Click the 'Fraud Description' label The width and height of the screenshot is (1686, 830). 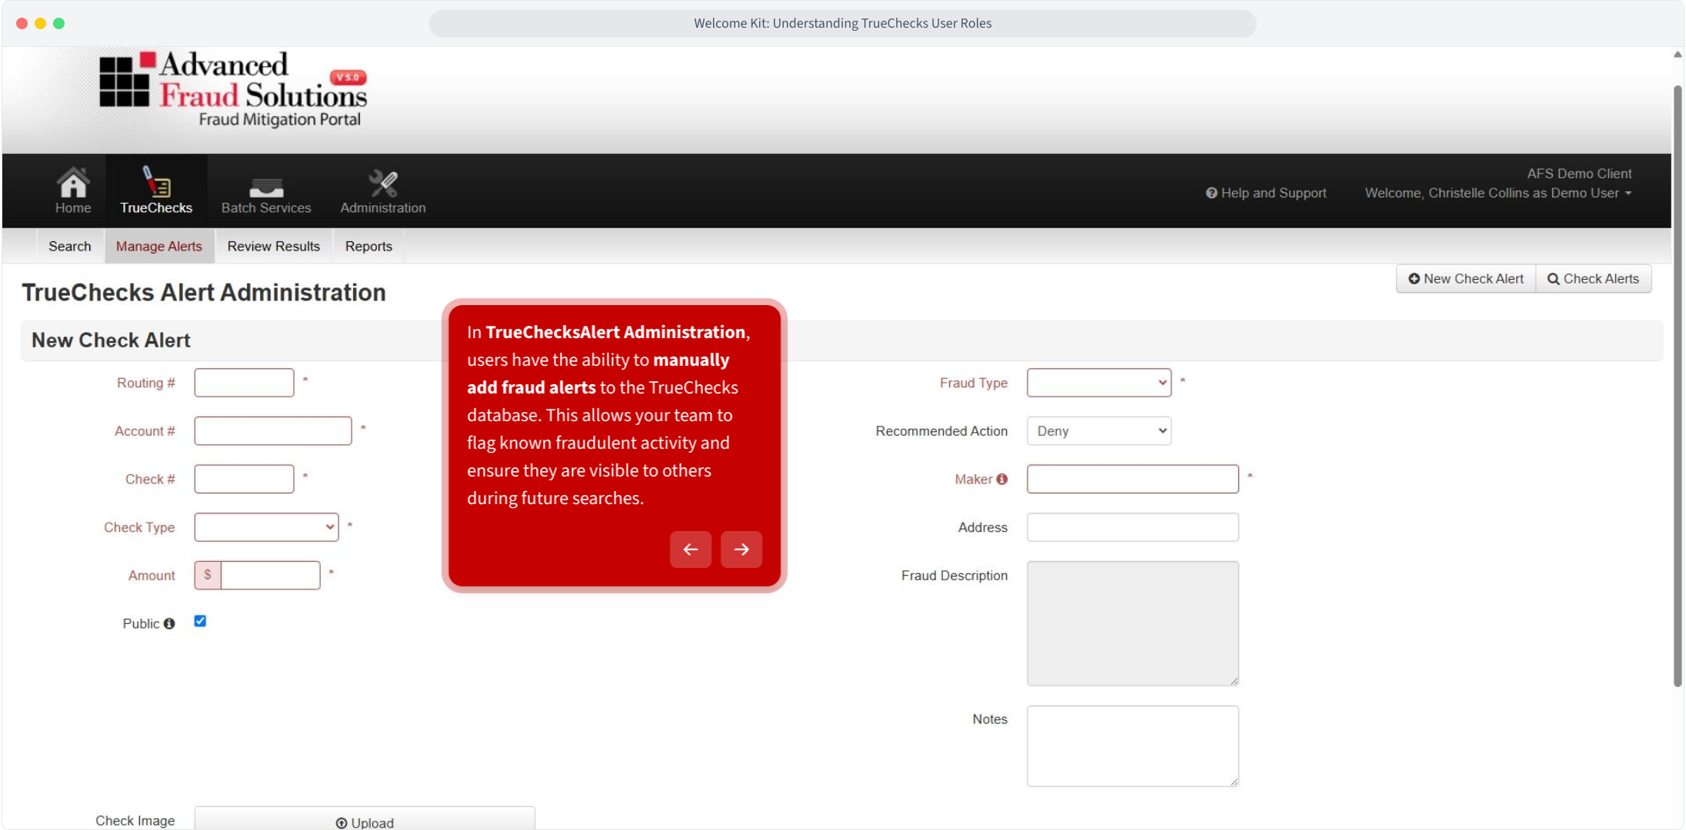(955, 576)
